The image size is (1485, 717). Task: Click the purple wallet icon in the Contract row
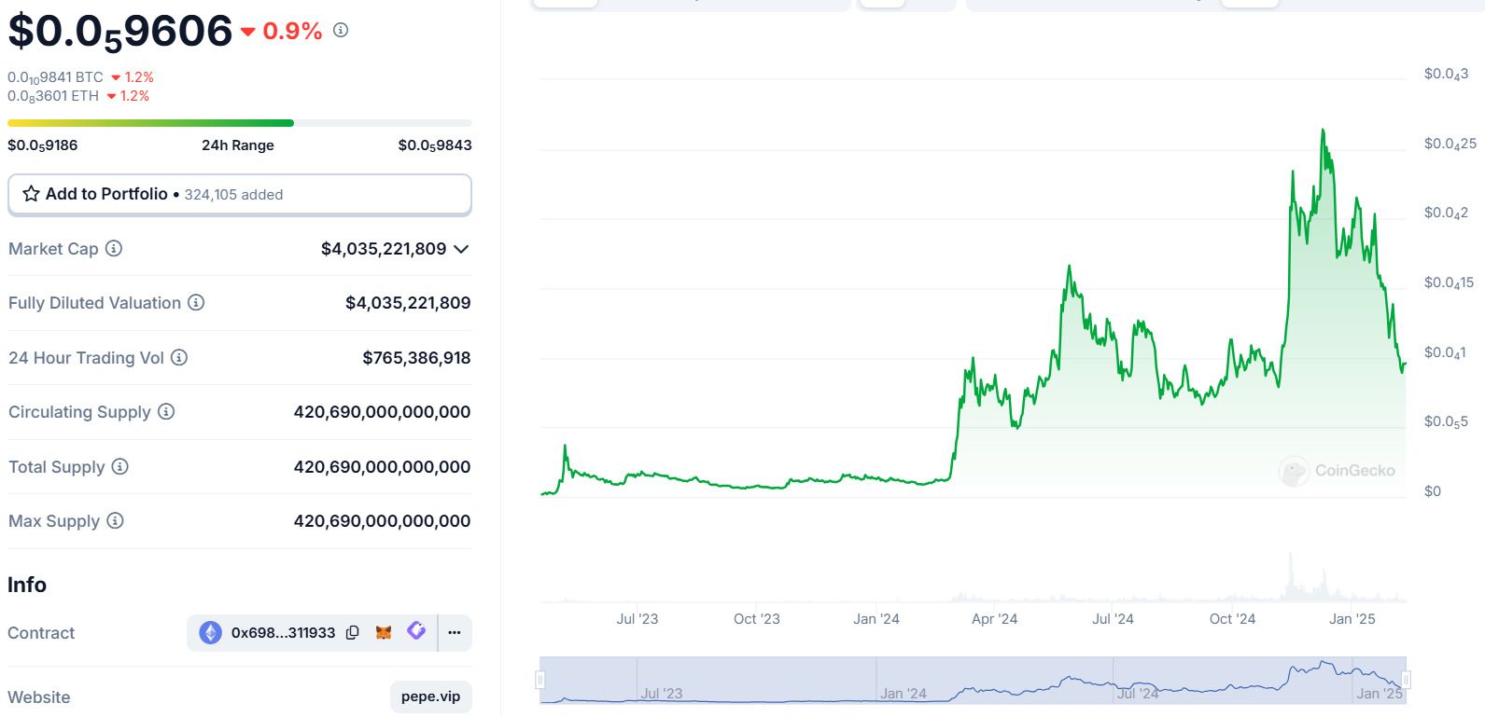coord(416,631)
